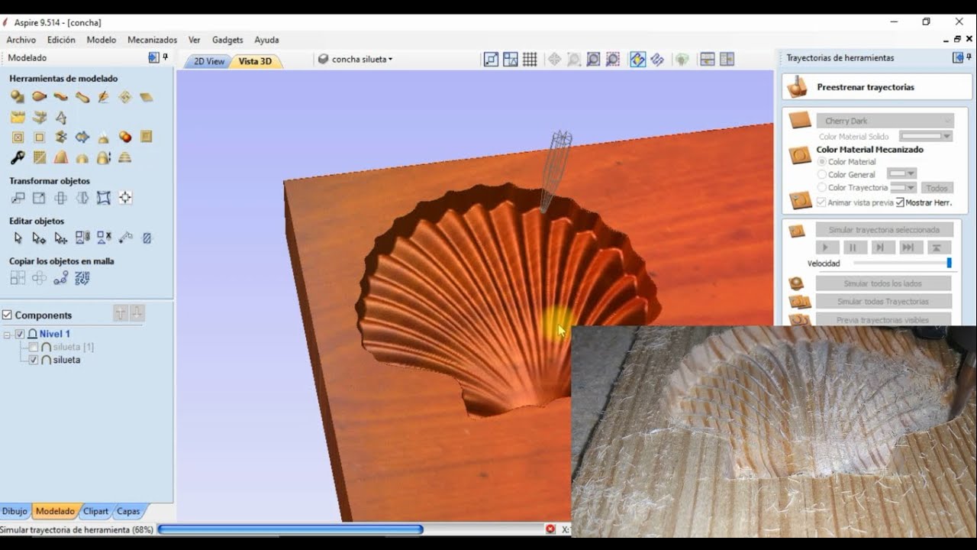This screenshot has height=550, width=977.
Task: Open the Color Material Solido color dropdown
Action: pos(926,137)
